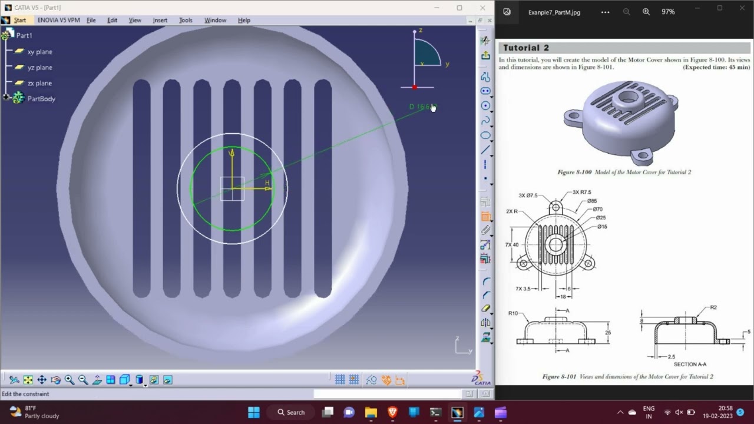The image size is (754, 424).
Task: Click the Create Multi-View icon
Action: pos(111,380)
